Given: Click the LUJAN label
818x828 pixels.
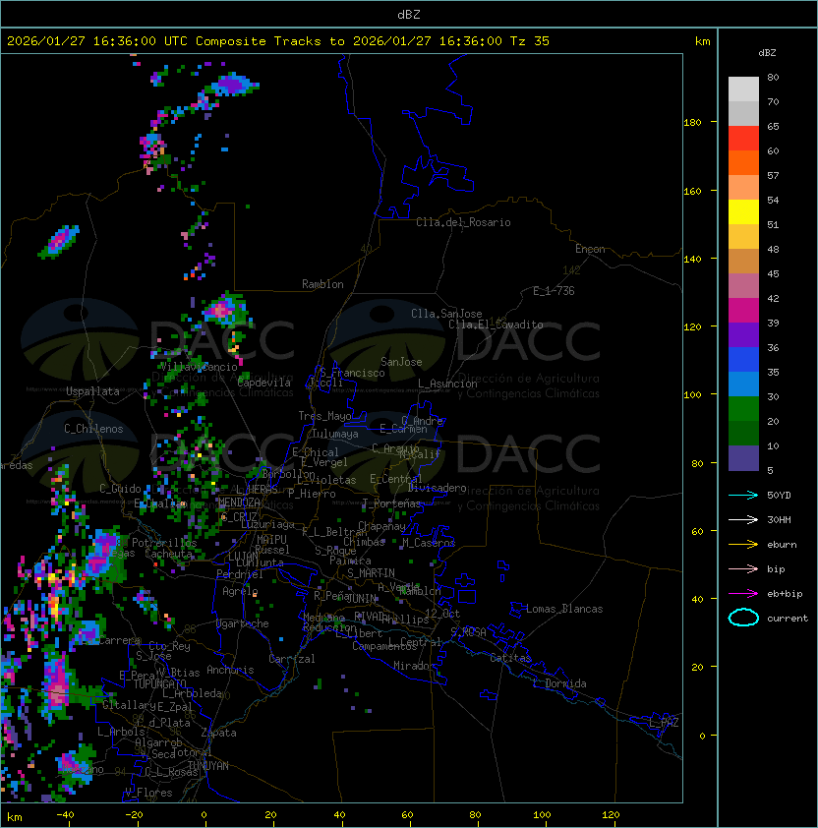Looking at the screenshot, I should click(x=243, y=557).
